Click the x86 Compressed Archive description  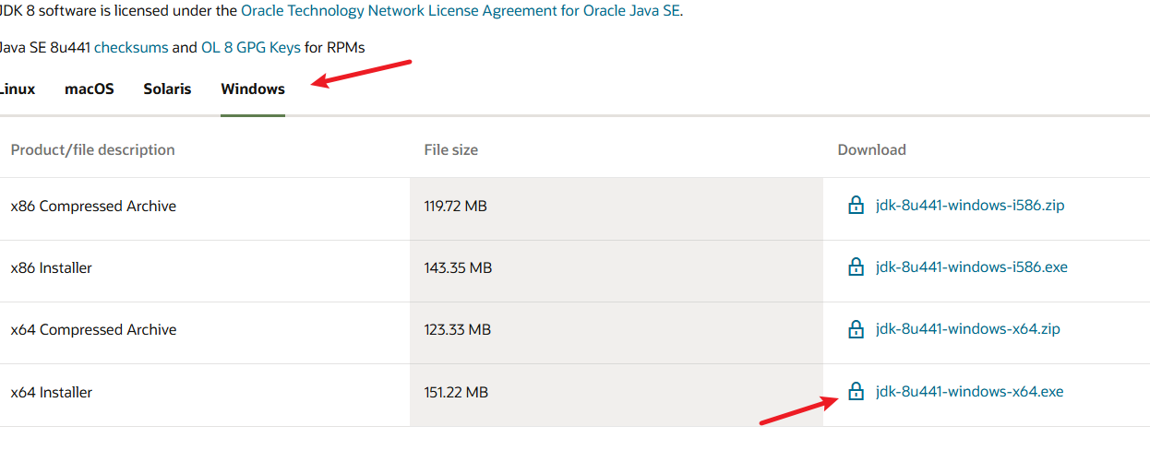pyautogui.click(x=93, y=206)
